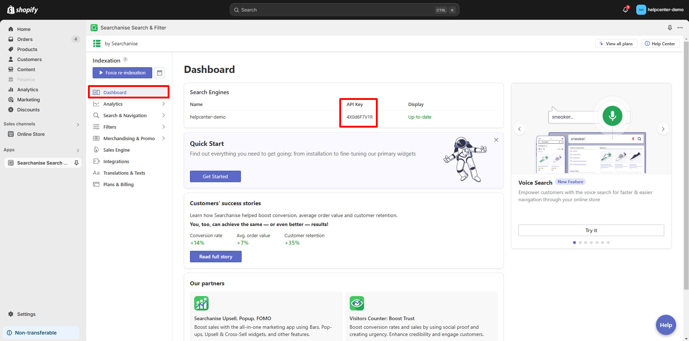Select the second carousel pagination dot

(x=580, y=243)
